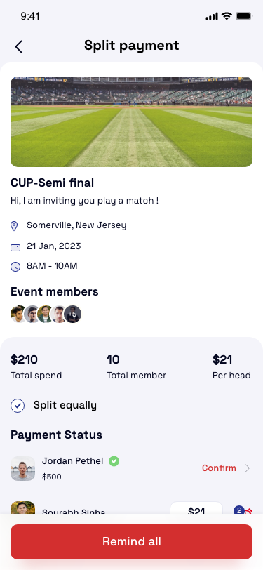Viewport: 263px width, 570px height.
Task: Edit the $21 amount field
Action: (x=196, y=509)
